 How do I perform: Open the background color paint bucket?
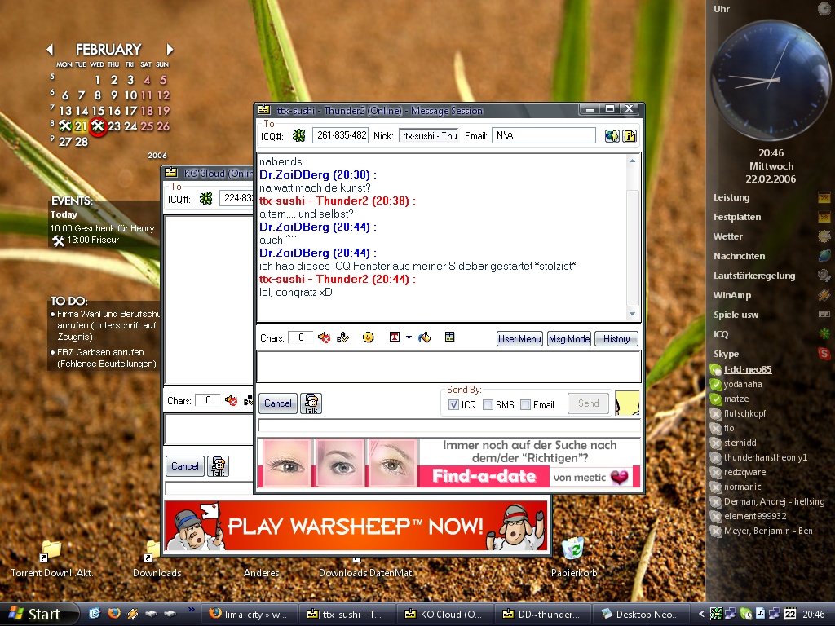tap(424, 337)
